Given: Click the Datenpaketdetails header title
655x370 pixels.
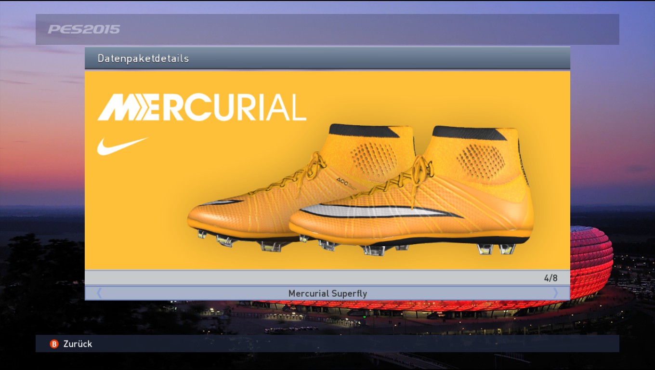Looking at the screenshot, I should tap(143, 58).
